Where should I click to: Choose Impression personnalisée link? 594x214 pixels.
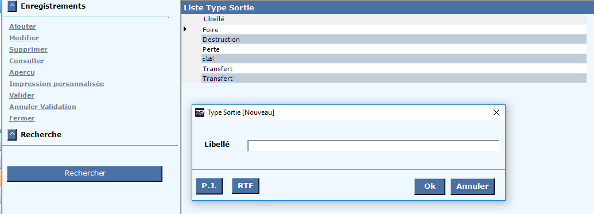pyautogui.click(x=56, y=84)
